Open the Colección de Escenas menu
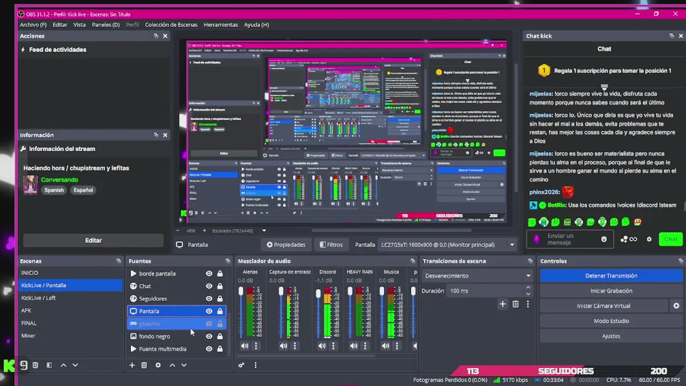Viewport: 686px width, 386px height. (x=171, y=25)
